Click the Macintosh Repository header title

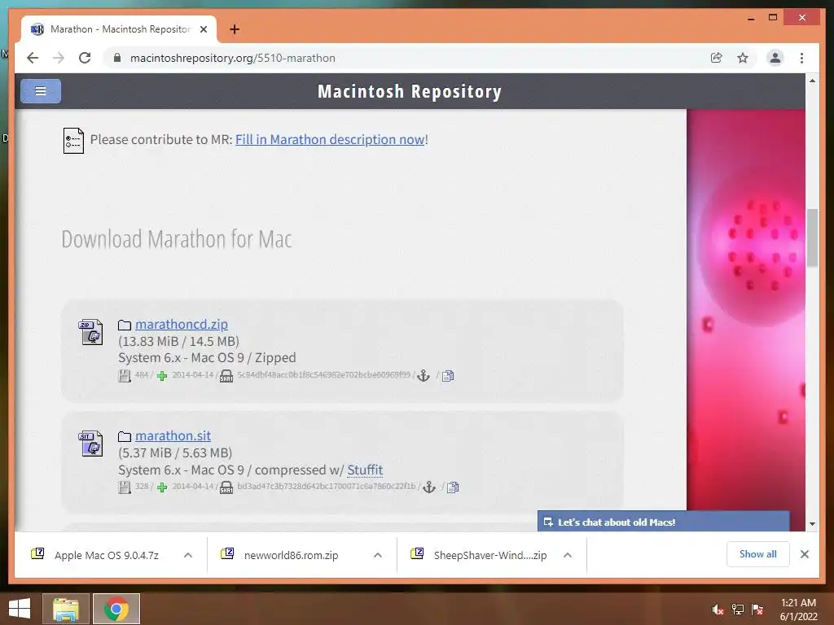tap(410, 91)
